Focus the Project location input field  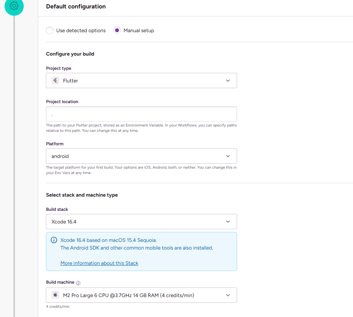(141, 114)
